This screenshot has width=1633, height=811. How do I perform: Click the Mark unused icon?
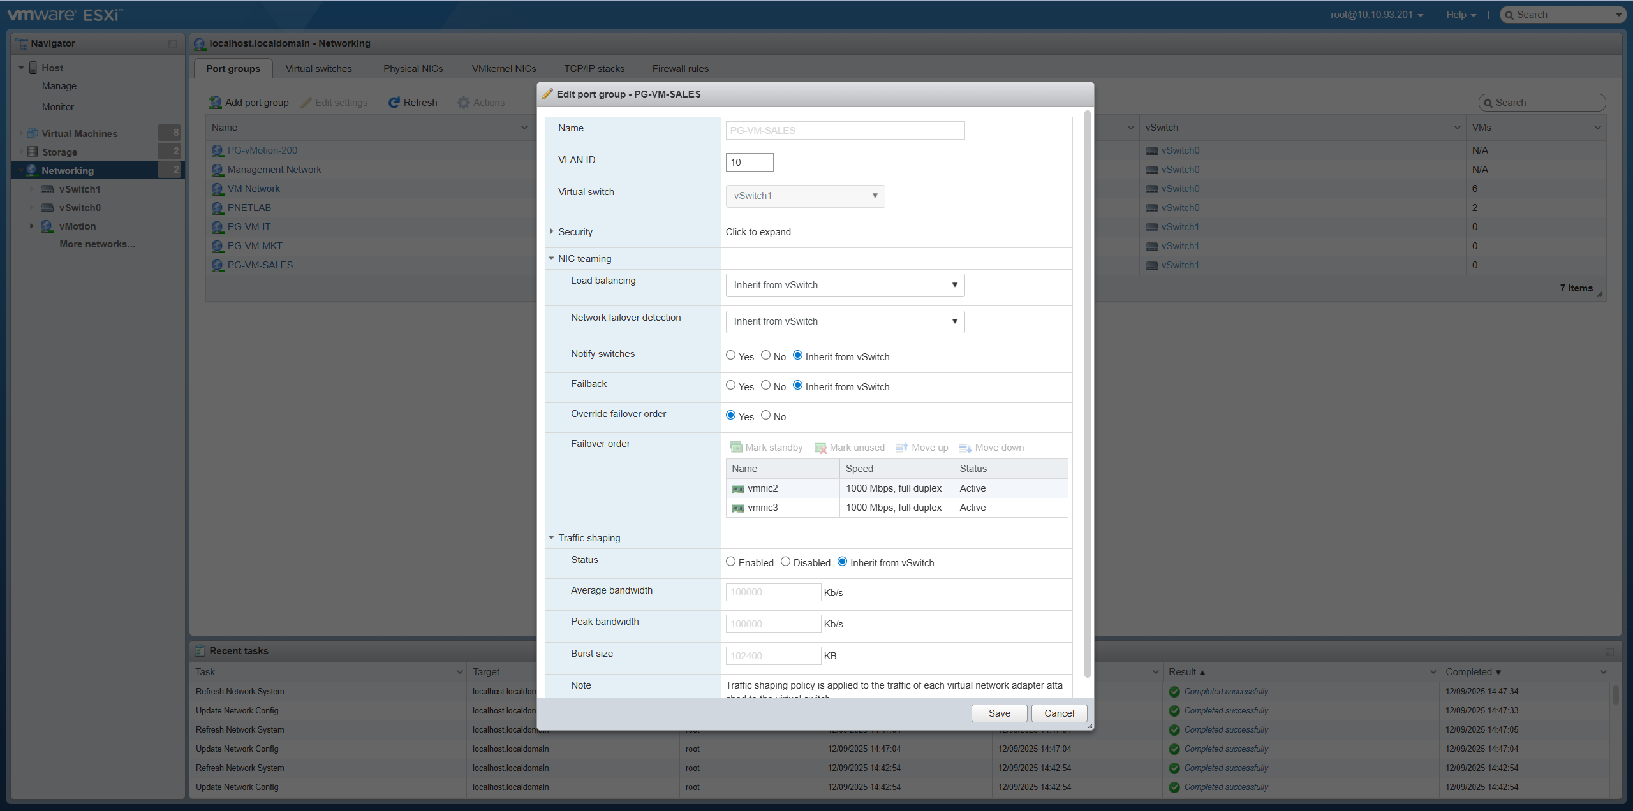click(x=819, y=447)
